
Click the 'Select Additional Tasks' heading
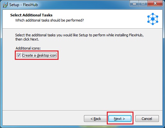(x=31, y=15)
